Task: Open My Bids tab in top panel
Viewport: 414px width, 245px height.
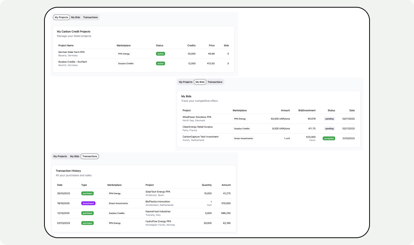Action: [x=76, y=17]
